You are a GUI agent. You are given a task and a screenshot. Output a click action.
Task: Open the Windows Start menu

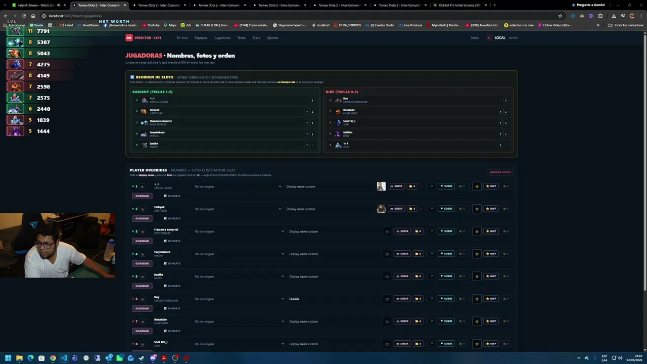click(8, 358)
